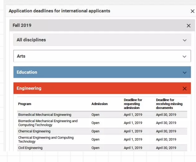Click 'April 30, 2019' in Civil Engineering row
The height and width of the screenshot is (162, 196).
point(166,148)
